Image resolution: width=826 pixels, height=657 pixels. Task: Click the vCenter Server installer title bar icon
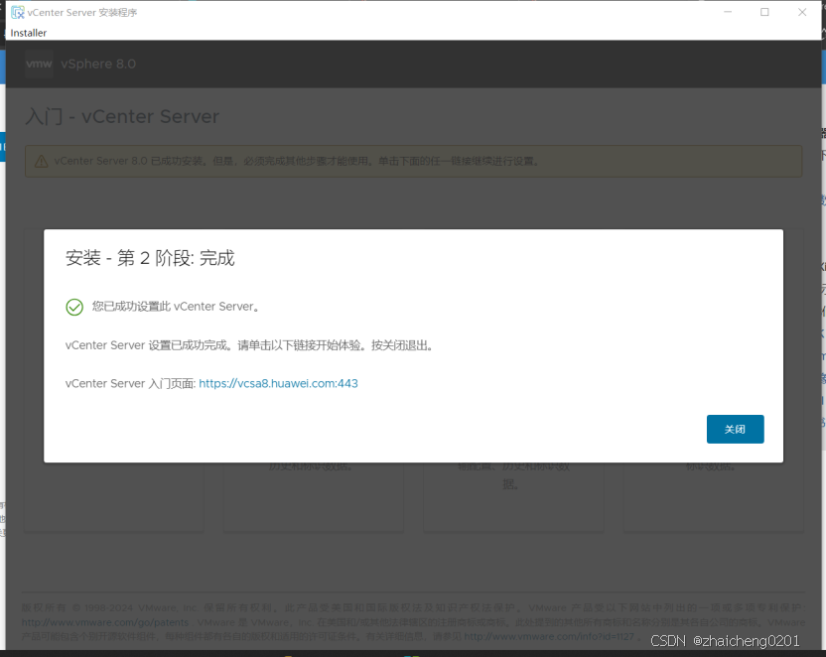pos(18,12)
